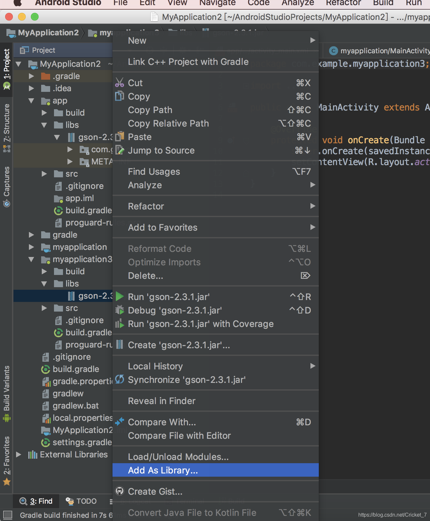The width and height of the screenshot is (430, 521).
Task: Choose Compare File with Editor
Action: pos(216,436)
